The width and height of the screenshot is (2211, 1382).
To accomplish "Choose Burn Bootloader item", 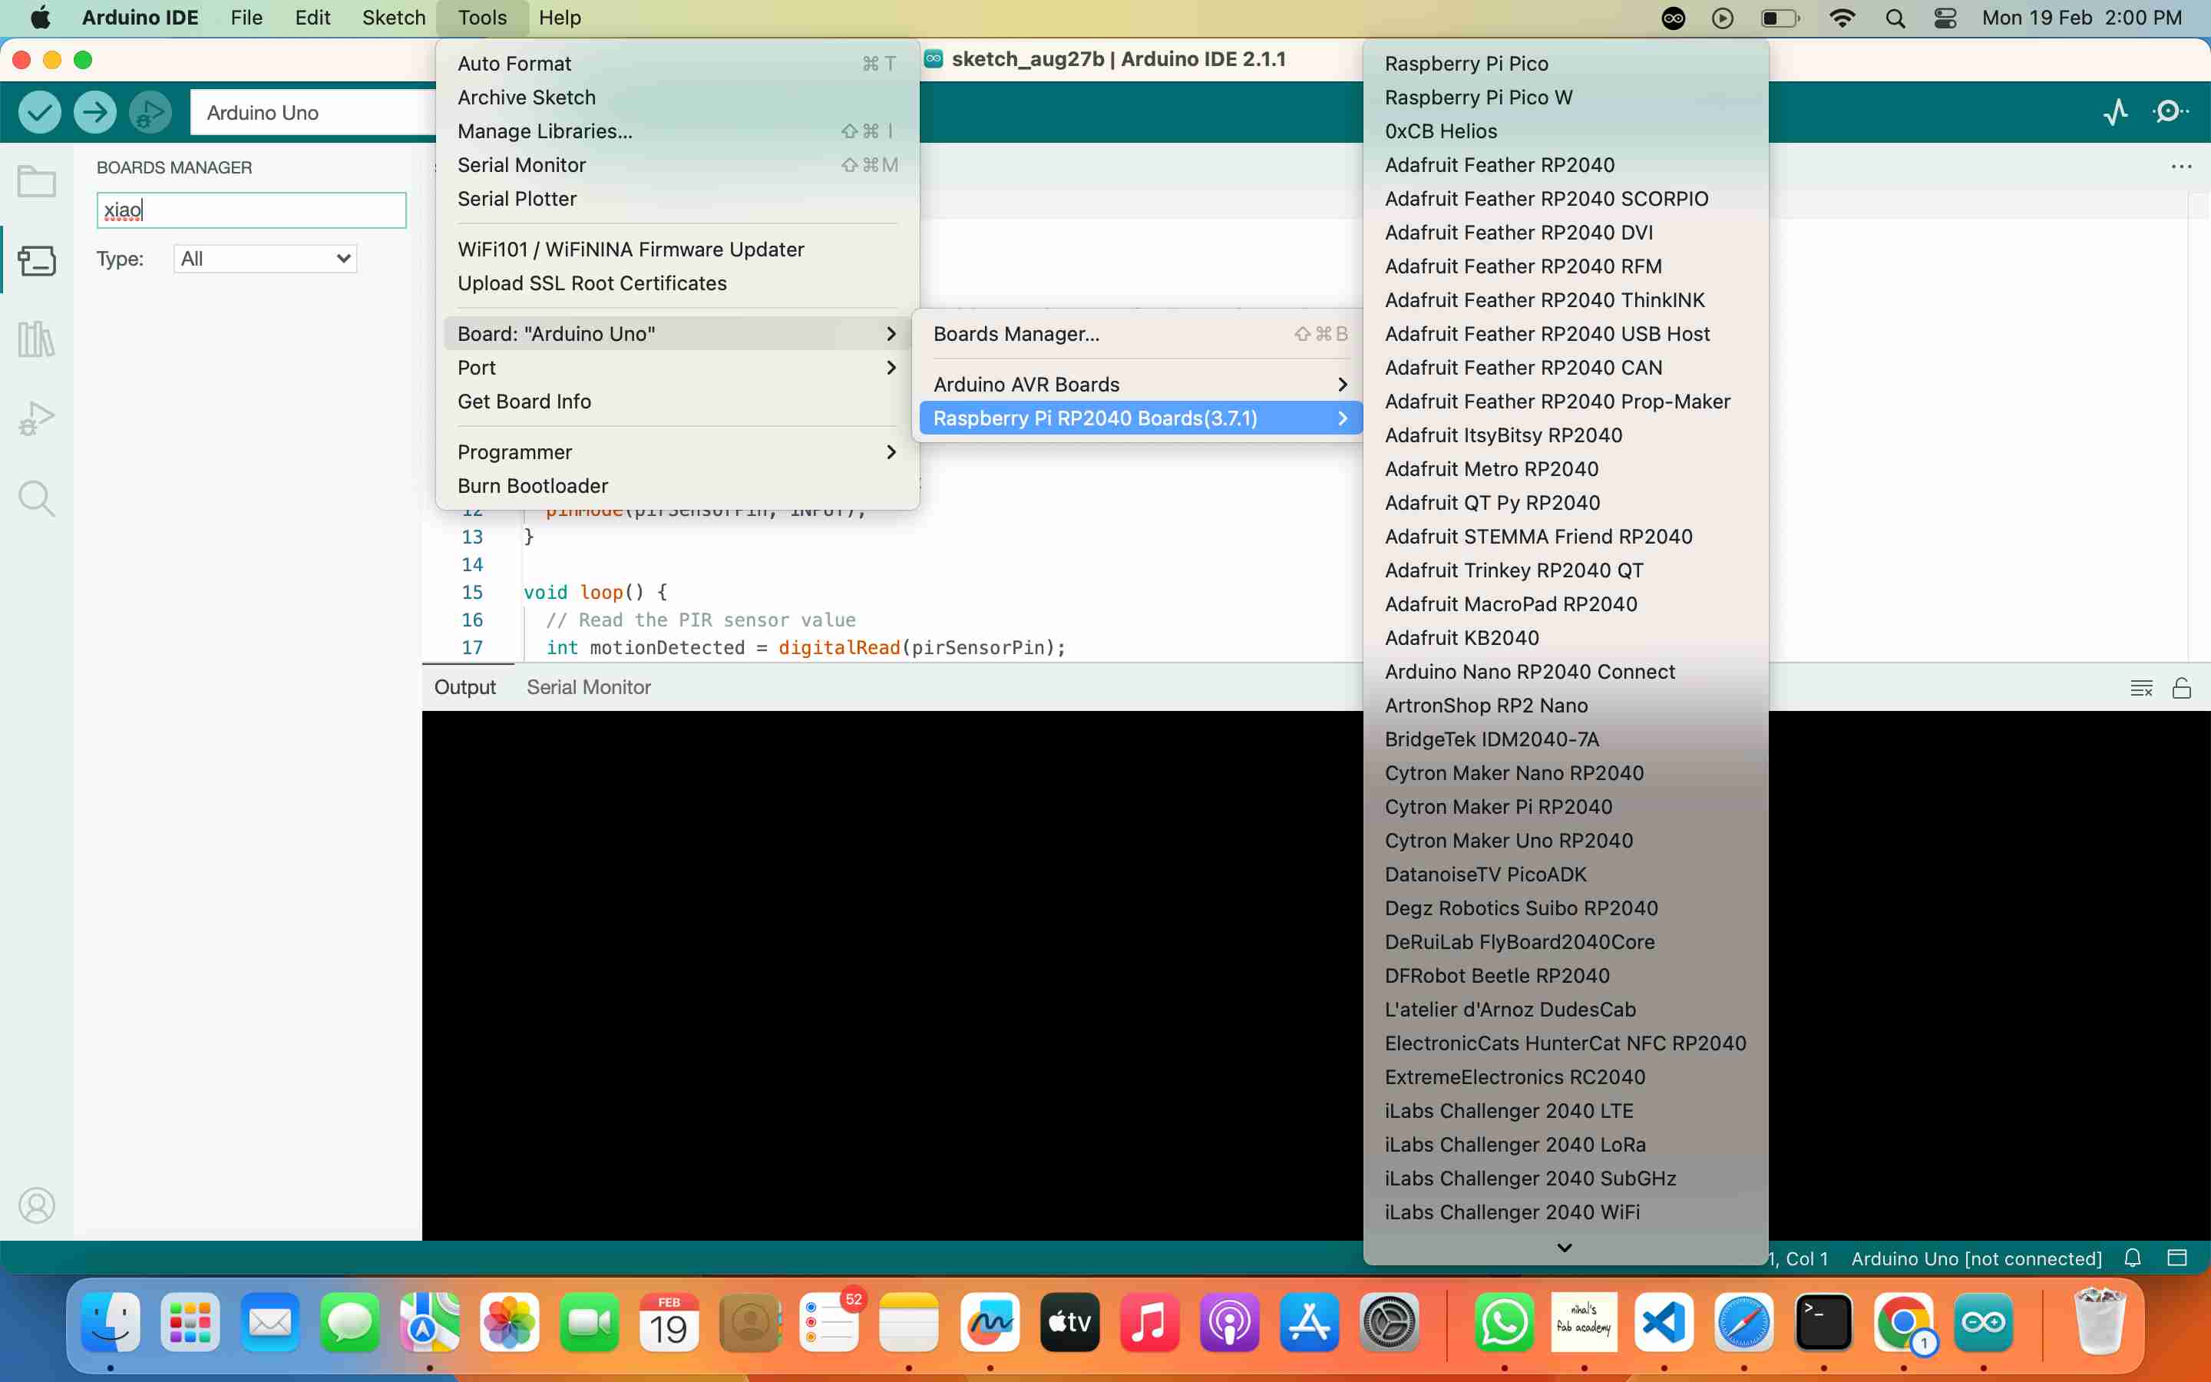I will (x=677, y=485).
